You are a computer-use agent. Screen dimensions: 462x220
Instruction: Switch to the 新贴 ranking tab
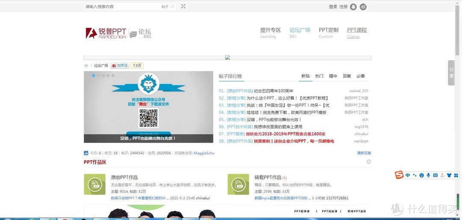click(305, 76)
